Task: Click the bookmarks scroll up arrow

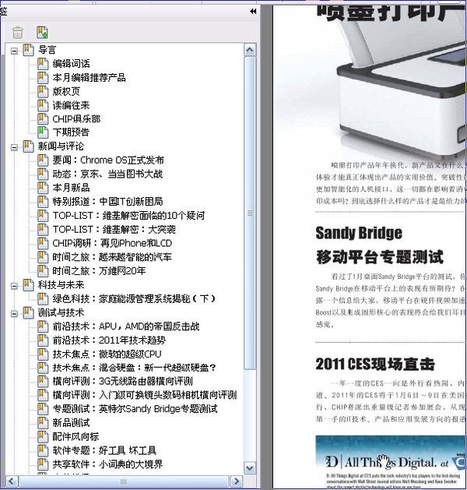Action: [250, 50]
